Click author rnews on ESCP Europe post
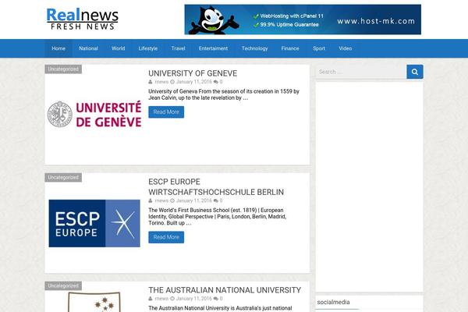Viewport: 468px width, 312px height. click(161, 200)
